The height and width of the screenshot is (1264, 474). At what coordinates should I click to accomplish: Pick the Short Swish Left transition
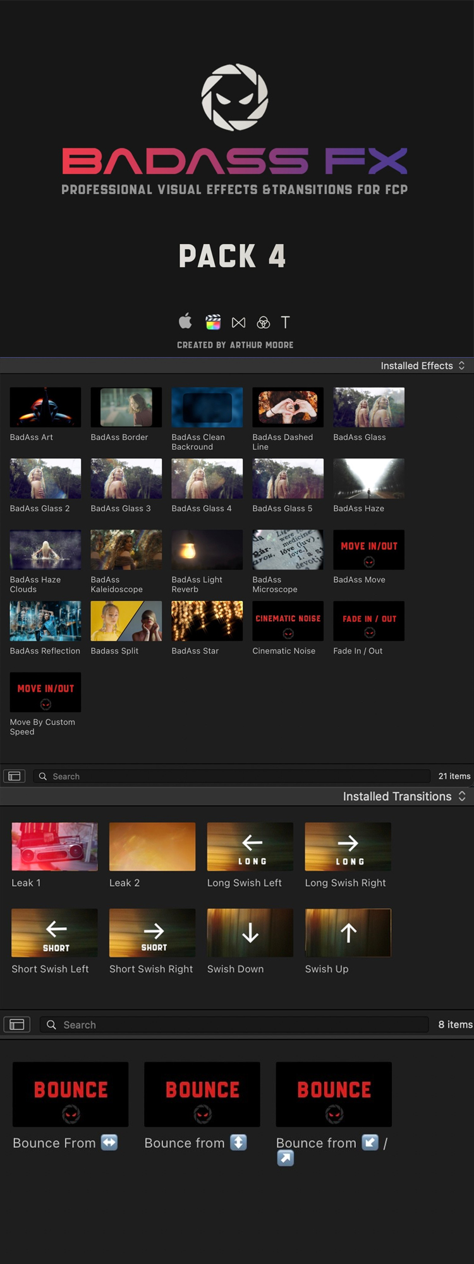click(x=54, y=933)
